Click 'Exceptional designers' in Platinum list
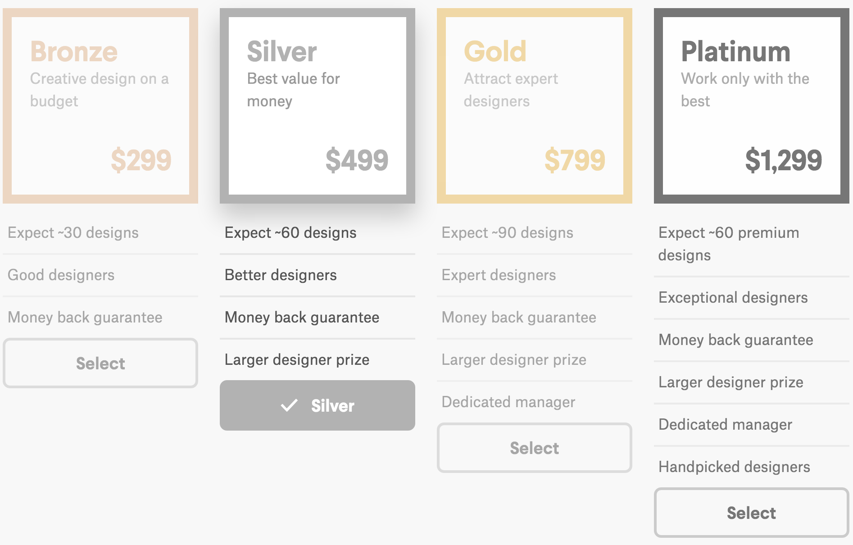This screenshot has width=853, height=545. [733, 297]
